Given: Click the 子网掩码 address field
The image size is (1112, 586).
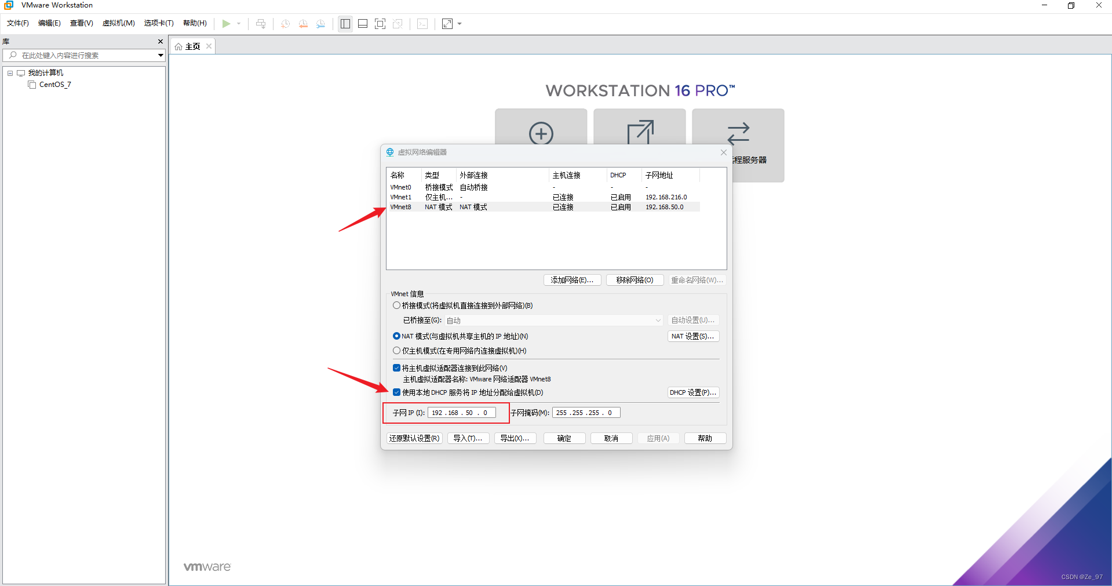Looking at the screenshot, I should pos(586,413).
